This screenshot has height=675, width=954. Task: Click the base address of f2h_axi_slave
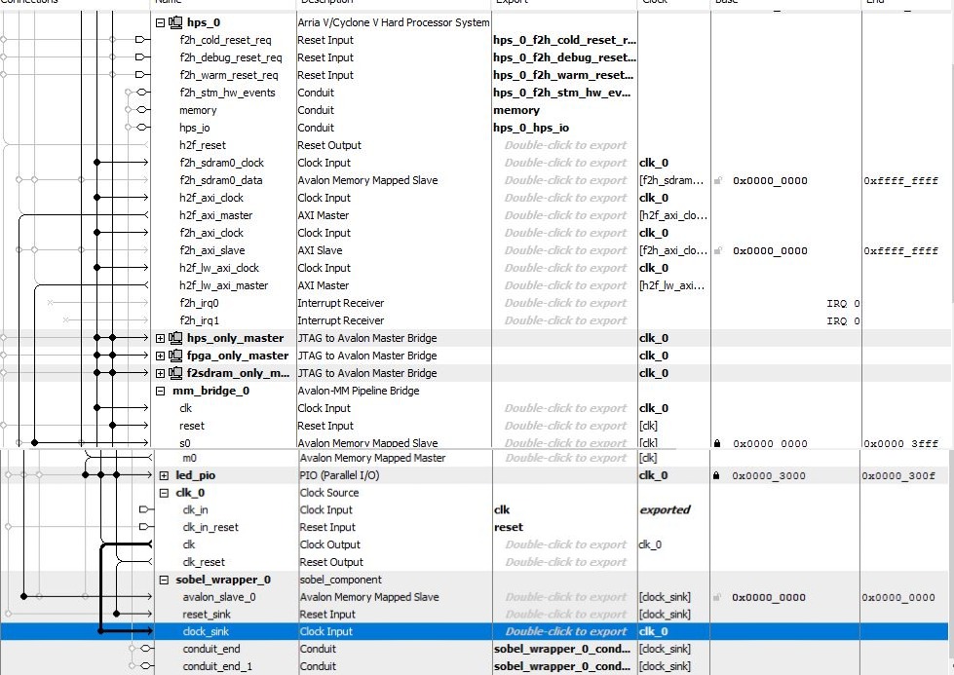pos(770,250)
